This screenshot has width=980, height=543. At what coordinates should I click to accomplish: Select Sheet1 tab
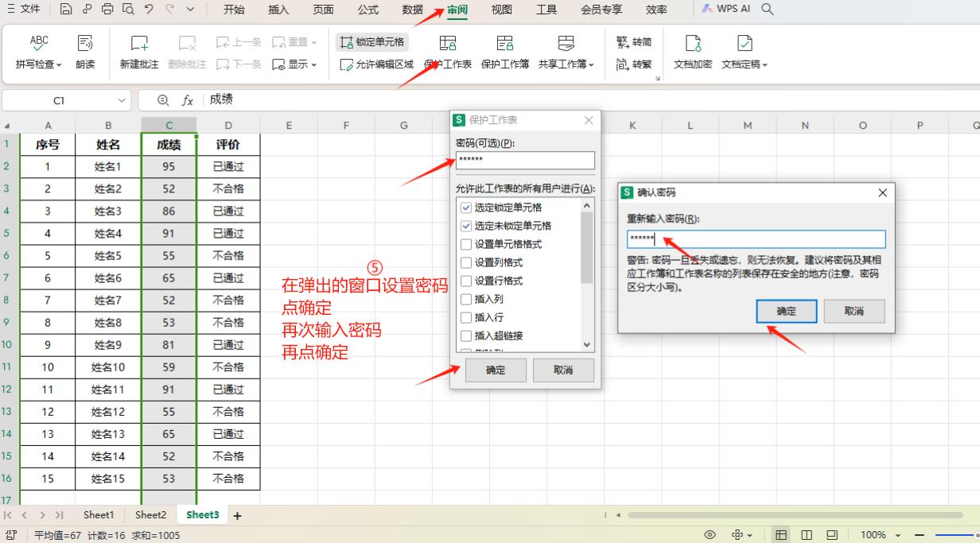pyautogui.click(x=99, y=515)
